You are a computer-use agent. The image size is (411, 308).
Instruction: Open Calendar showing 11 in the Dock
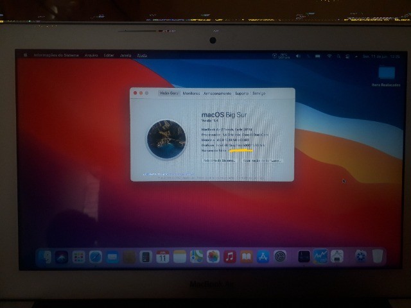pos(162,257)
